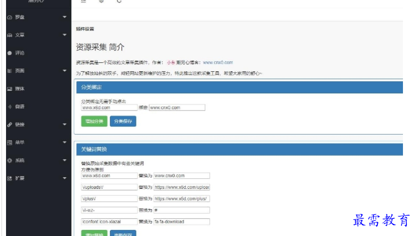Click the 插件设置 breadcrumb text
The height and width of the screenshot is (236, 414).
85,29
